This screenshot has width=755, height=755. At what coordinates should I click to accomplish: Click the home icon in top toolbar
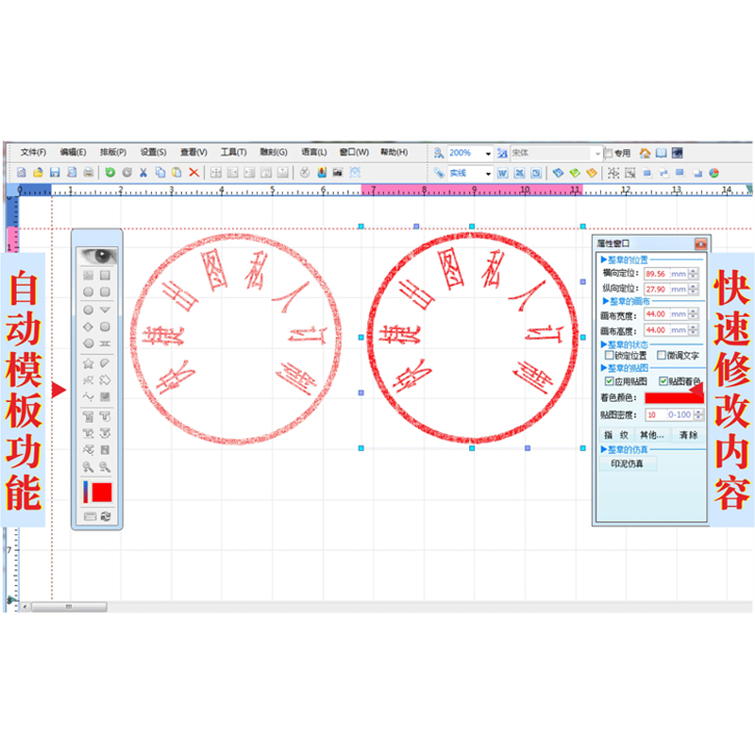(x=645, y=153)
